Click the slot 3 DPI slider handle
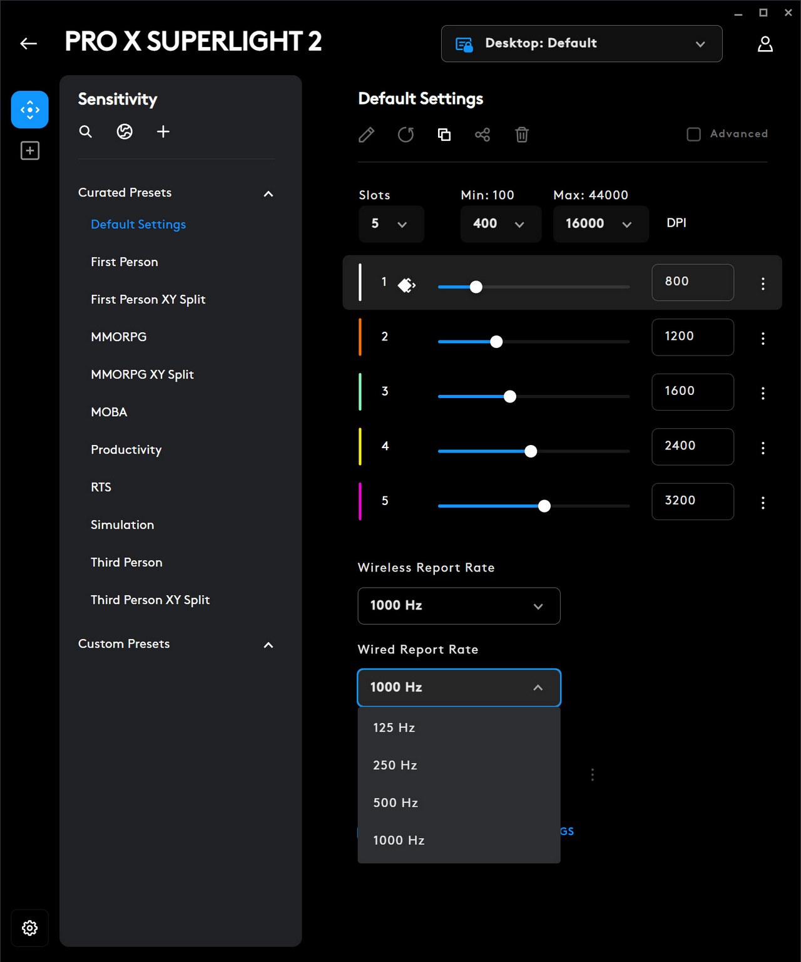 tap(510, 396)
